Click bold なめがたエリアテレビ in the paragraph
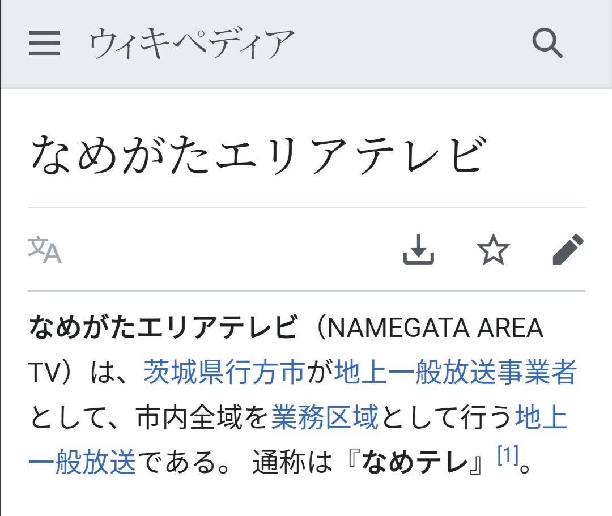612x516 pixels. (163, 327)
